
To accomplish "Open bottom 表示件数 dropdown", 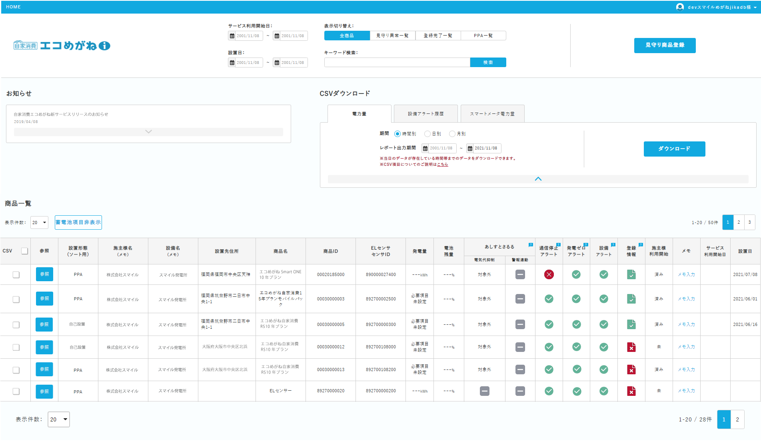I will click(x=59, y=419).
